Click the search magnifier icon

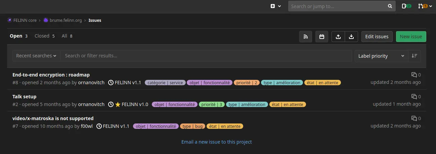[x=390, y=6]
